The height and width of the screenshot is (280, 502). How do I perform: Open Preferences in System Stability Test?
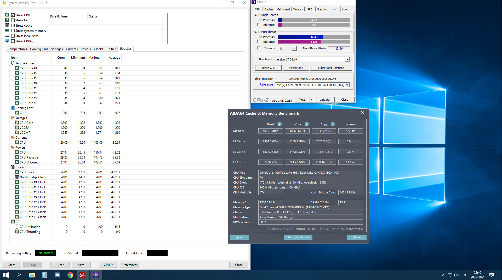pos(129,265)
